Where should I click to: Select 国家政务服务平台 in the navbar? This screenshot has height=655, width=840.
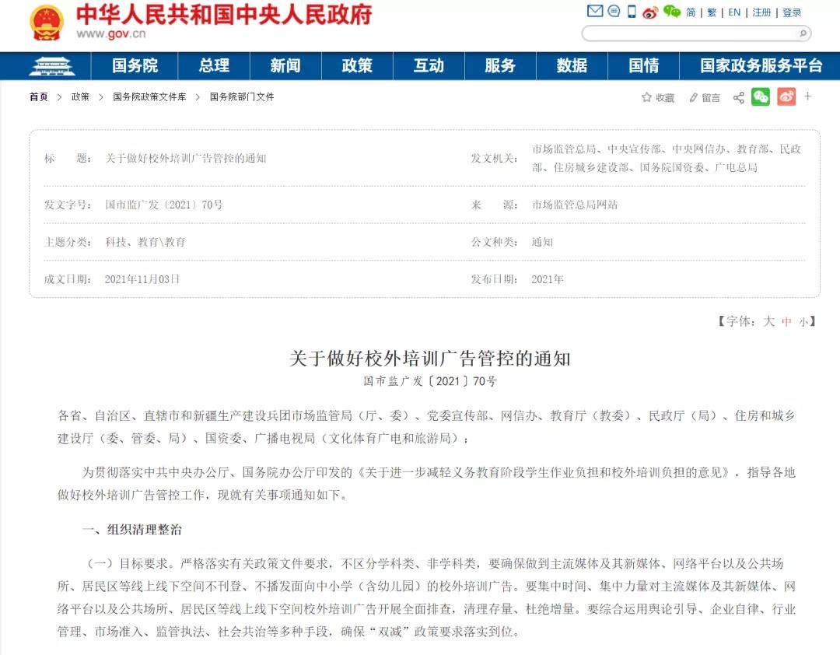761,66
